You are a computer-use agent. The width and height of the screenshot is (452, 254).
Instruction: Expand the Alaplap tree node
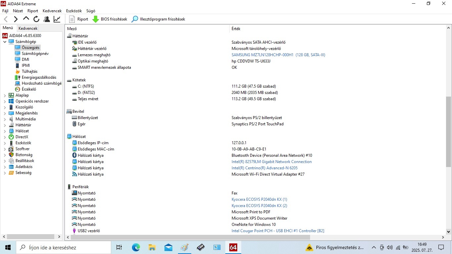5,95
